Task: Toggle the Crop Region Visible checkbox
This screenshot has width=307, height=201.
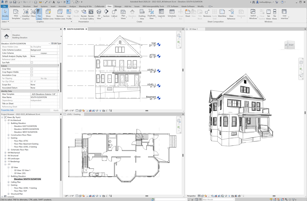Action: tap(32, 72)
